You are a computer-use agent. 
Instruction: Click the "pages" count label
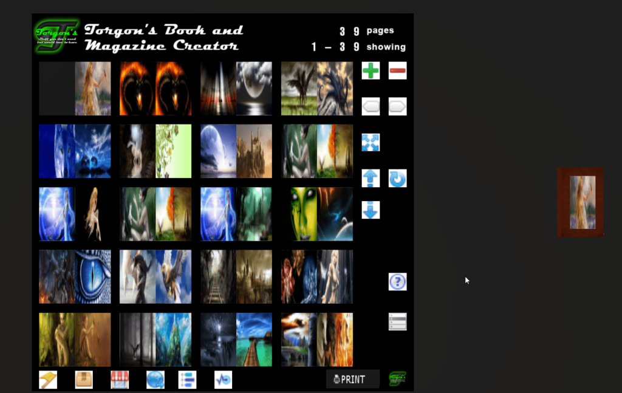click(x=380, y=30)
